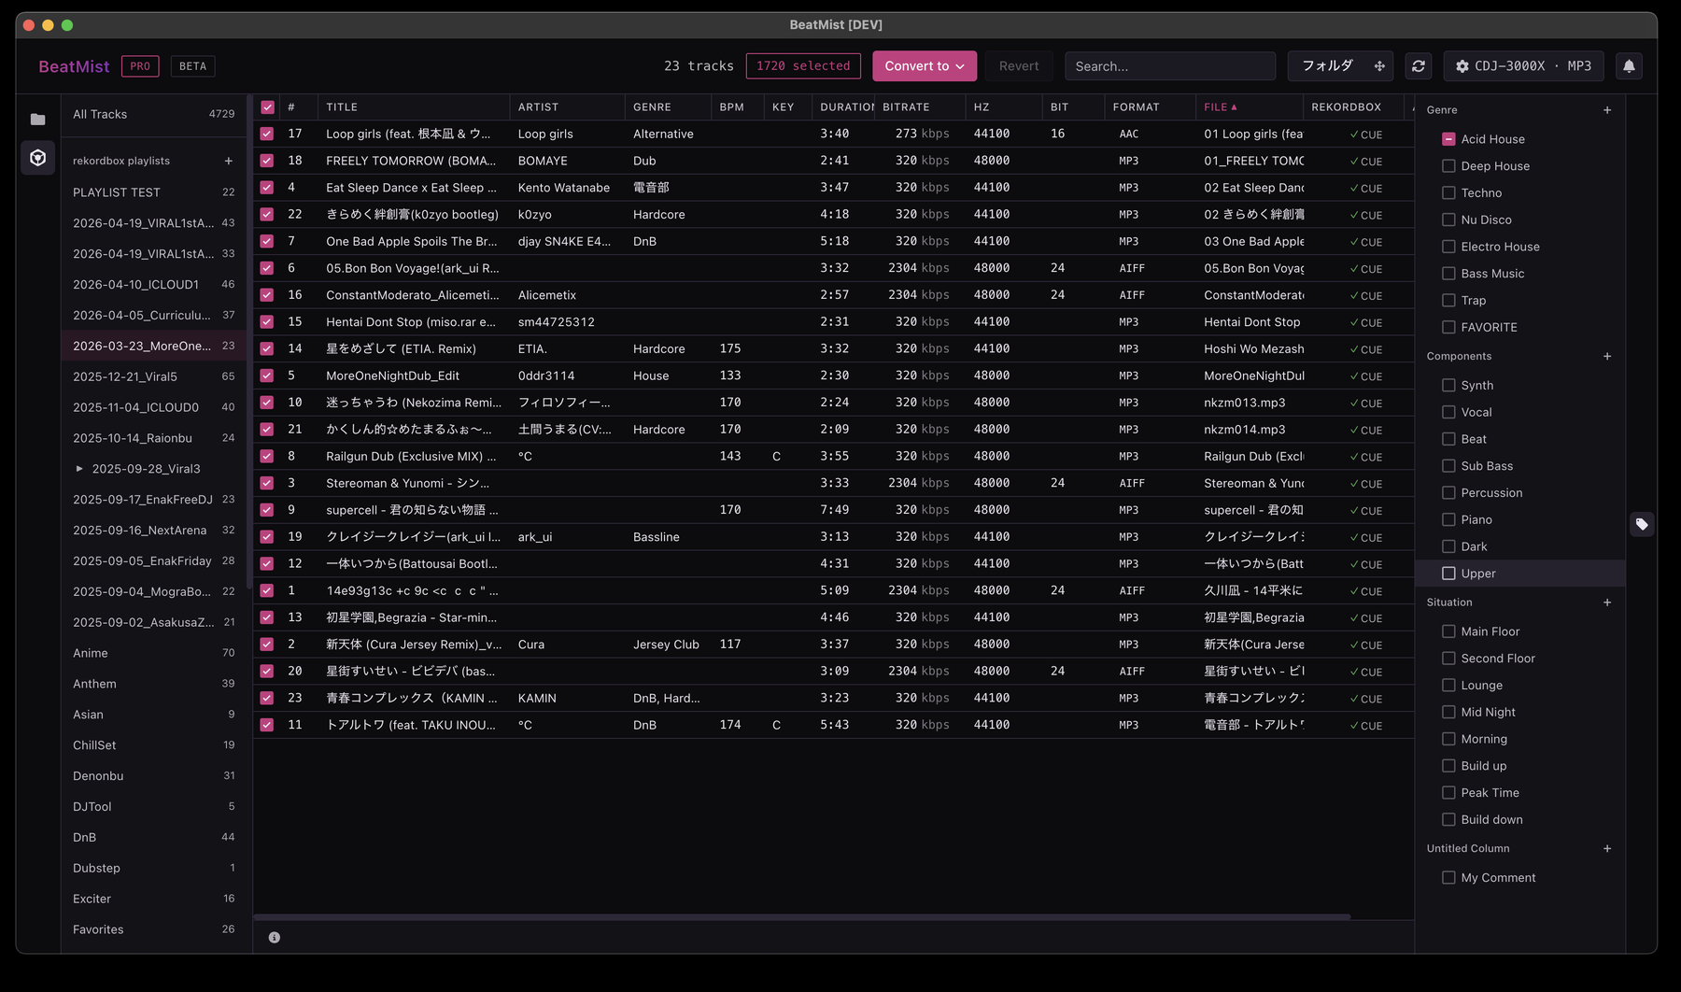Screen dimensions: 1681x992
Task: Check the Main Floor situation tag
Action: click(x=1448, y=632)
